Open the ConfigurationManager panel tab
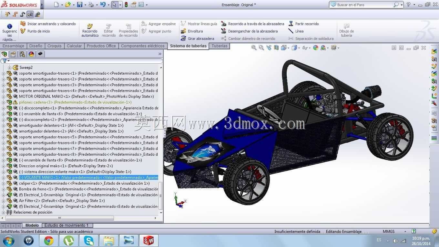Viewport: 439px width, 247px height. pos(22,54)
